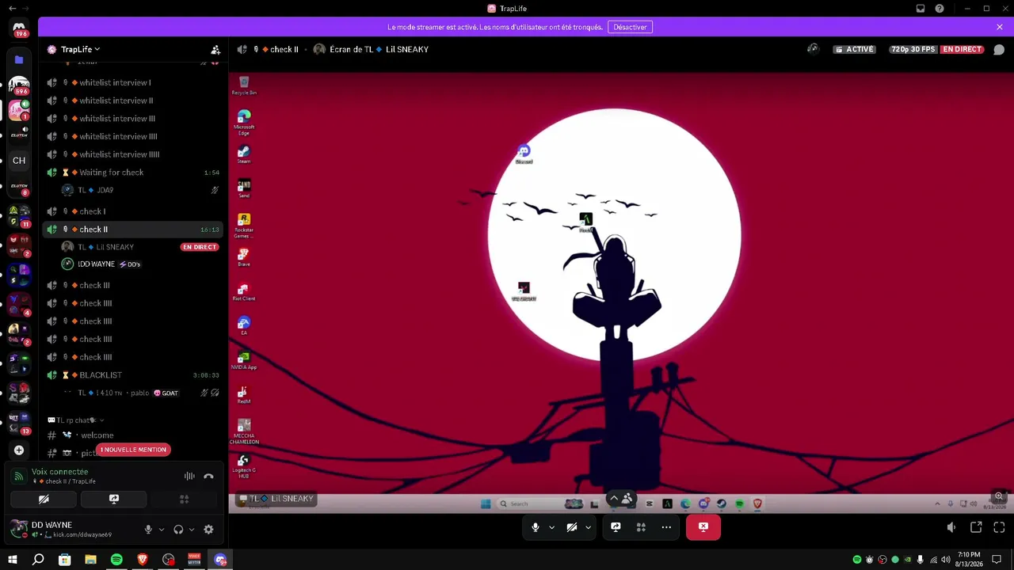Open more options in call controls
The height and width of the screenshot is (570, 1014).
(x=666, y=527)
